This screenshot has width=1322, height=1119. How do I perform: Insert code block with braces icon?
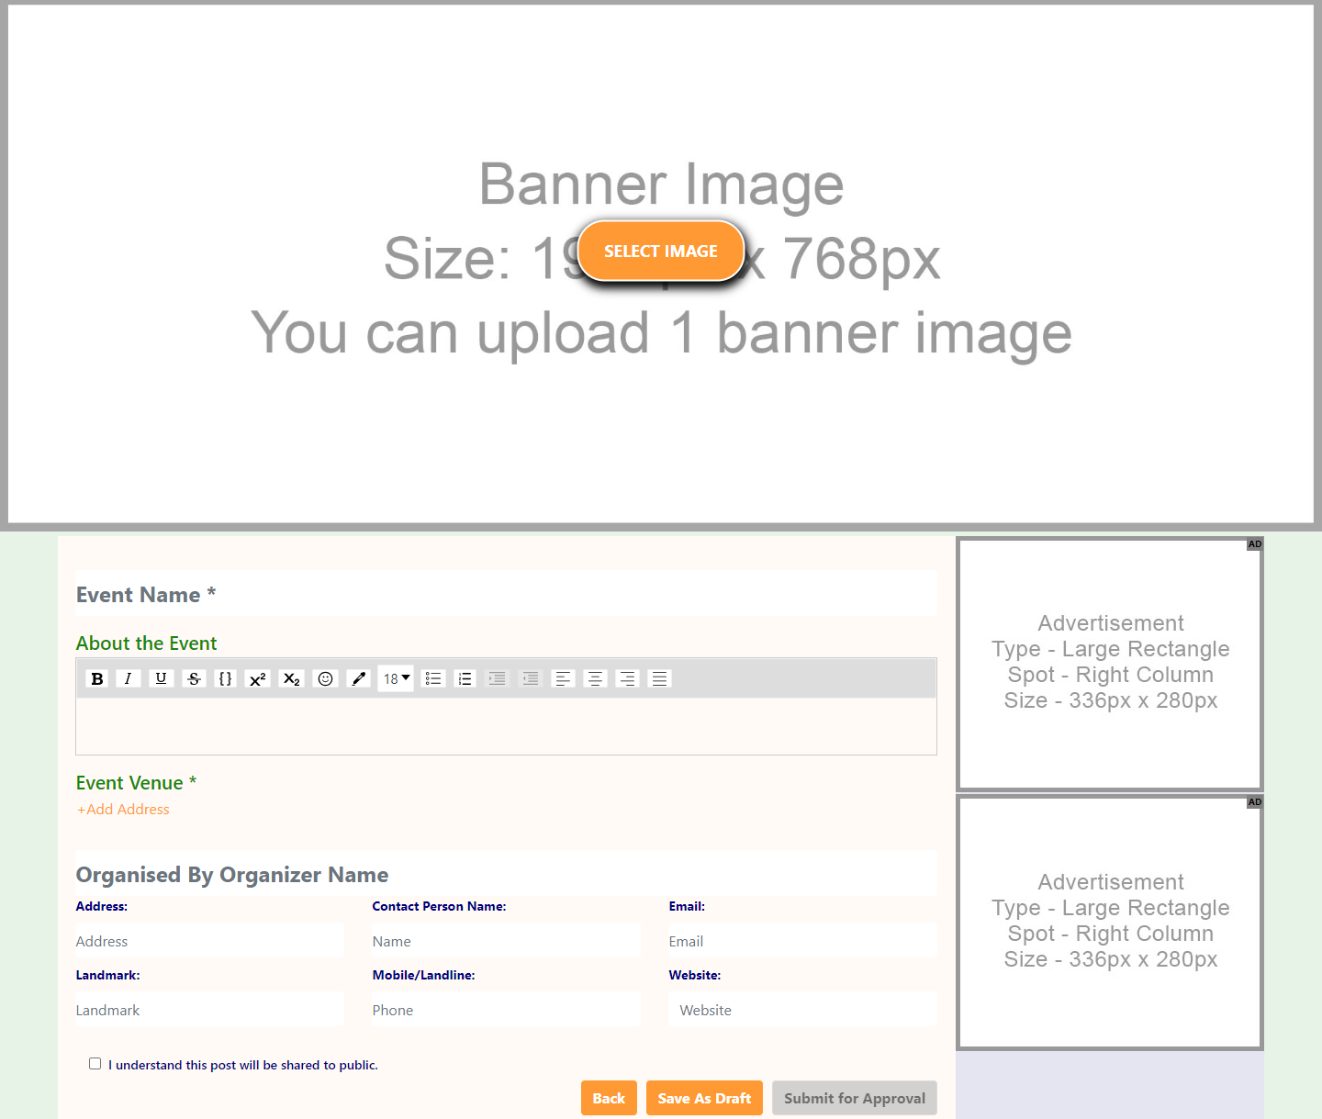pyautogui.click(x=225, y=678)
